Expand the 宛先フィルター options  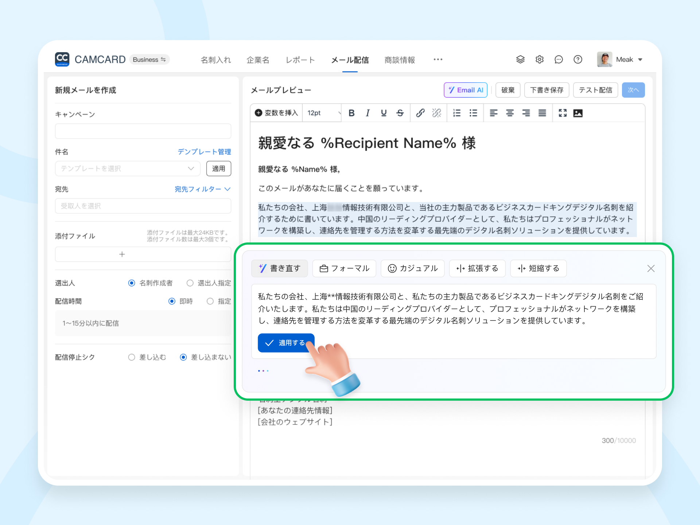(x=203, y=189)
